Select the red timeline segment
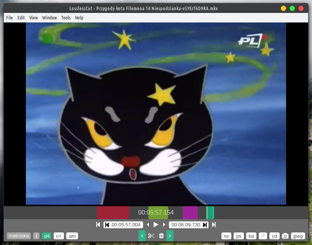Screen dimensions: 312x245 [113, 213]
